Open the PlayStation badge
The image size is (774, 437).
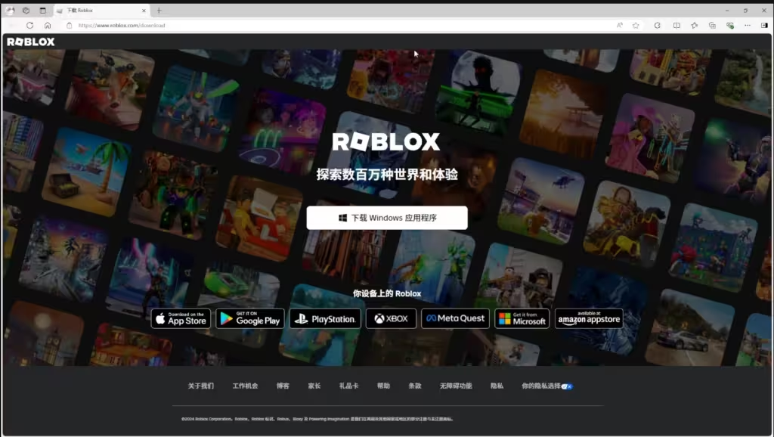(x=325, y=318)
